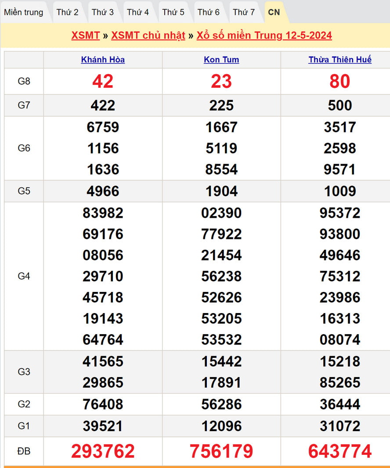Click Xổ số miền Trung 12-5-2024 link

tap(264, 36)
